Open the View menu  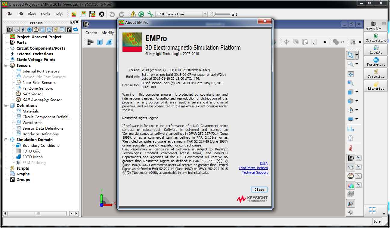(x=32, y=14)
